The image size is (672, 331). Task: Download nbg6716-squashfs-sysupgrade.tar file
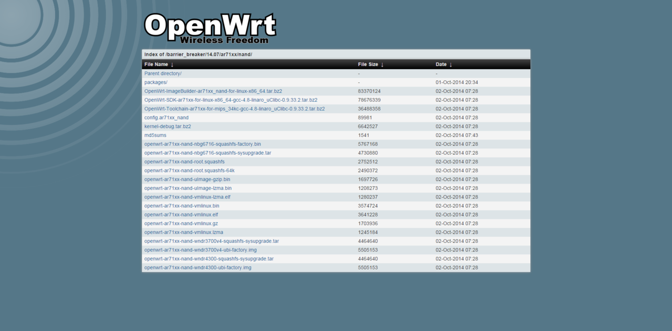(x=208, y=153)
